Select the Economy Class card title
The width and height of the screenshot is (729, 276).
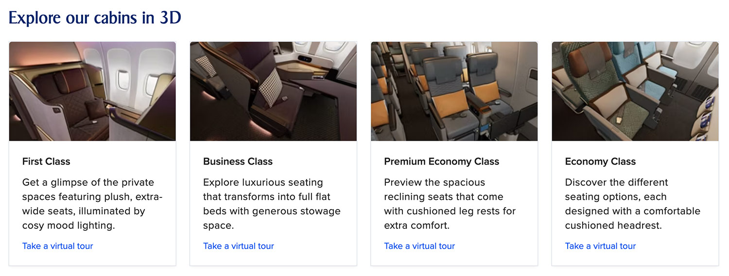600,162
